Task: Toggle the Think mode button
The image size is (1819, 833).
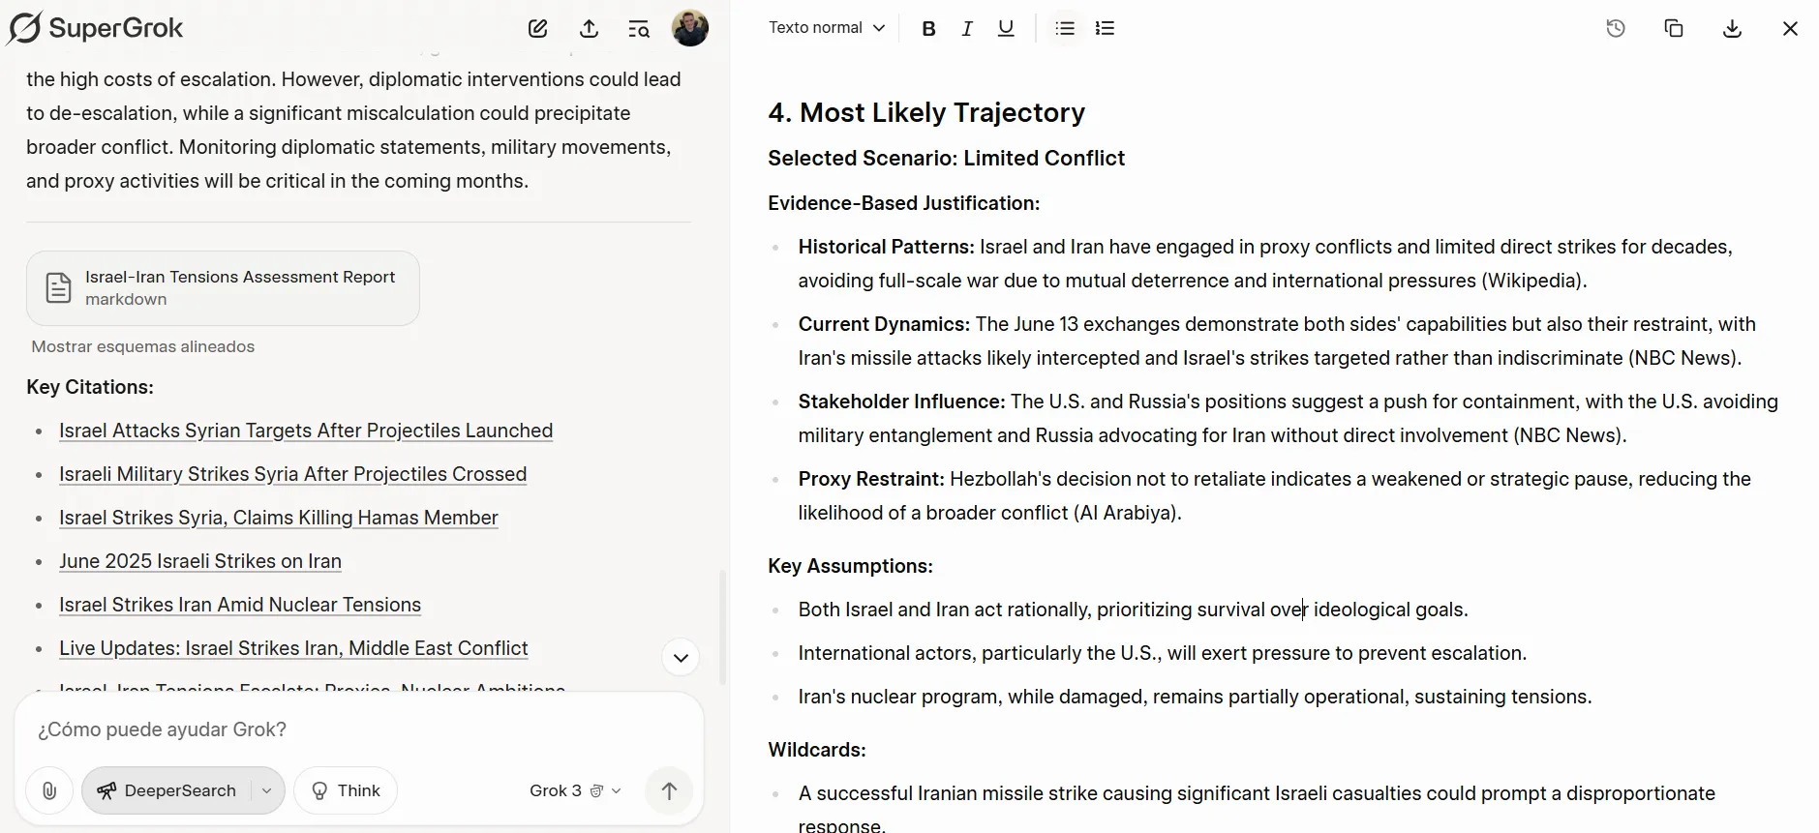Action: tap(346, 790)
